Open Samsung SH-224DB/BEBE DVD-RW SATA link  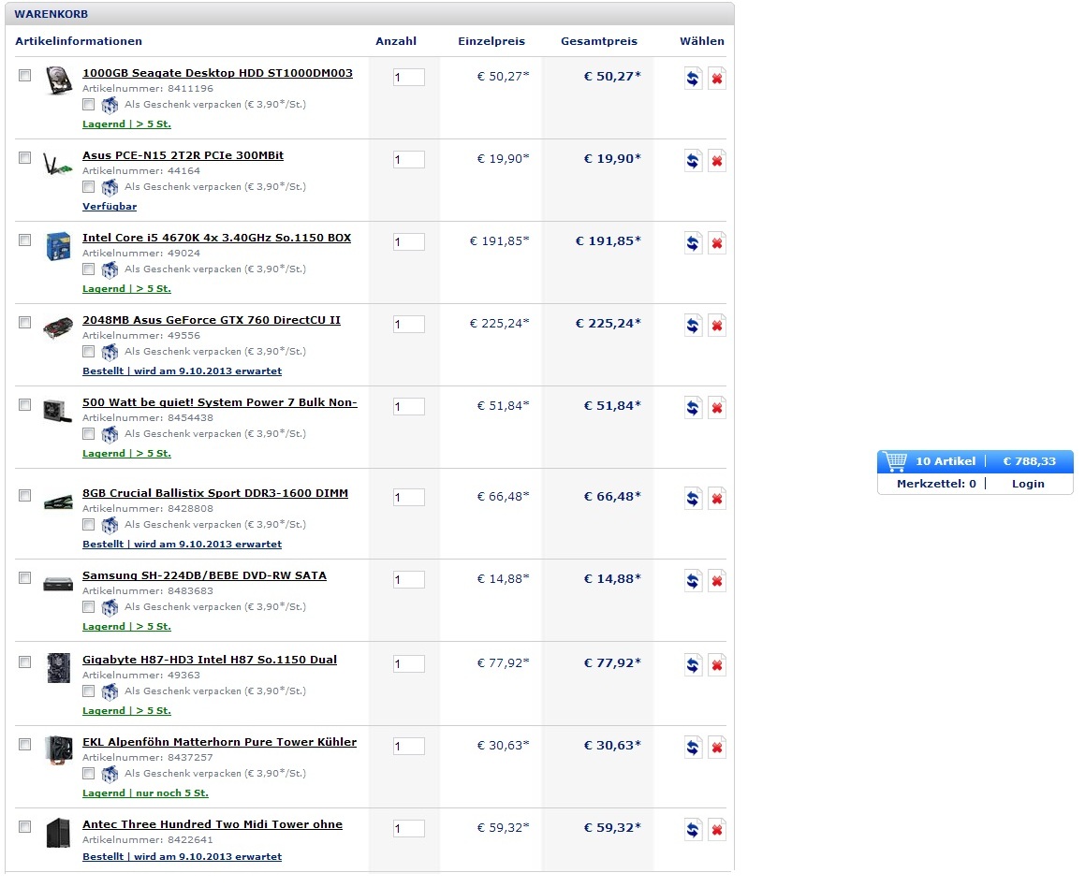pos(204,575)
